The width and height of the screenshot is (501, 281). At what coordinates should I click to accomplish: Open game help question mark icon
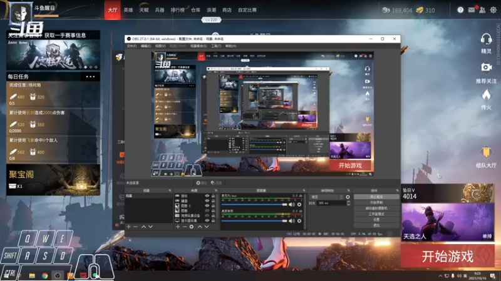tap(460, 10)
